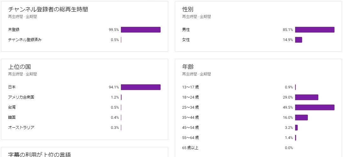Select the チャンネル登録済み row label
344x157 pixels.
(x=25, y=40)
